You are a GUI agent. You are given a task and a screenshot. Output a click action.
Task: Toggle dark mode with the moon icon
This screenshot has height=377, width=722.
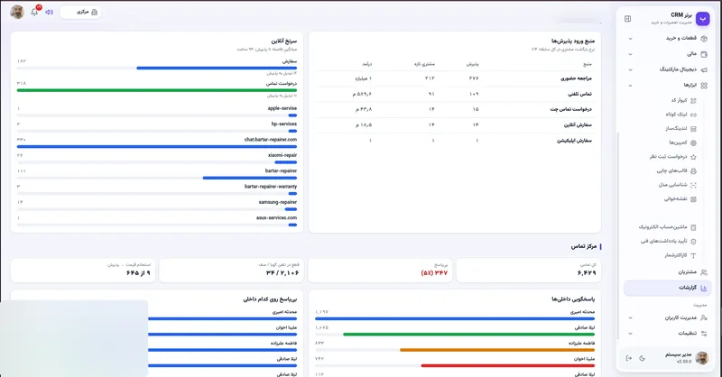pyautogui.click(x=643, y=358)
